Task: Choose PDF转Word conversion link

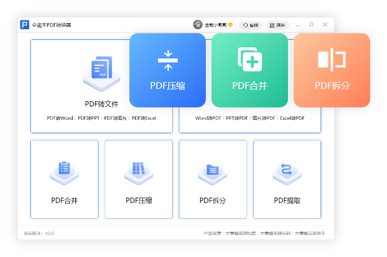Action: (x=60, y=118)
